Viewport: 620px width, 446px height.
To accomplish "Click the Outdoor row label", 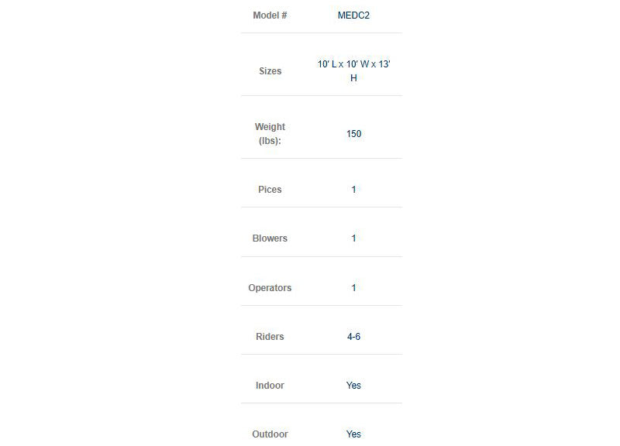I will 270,434.
